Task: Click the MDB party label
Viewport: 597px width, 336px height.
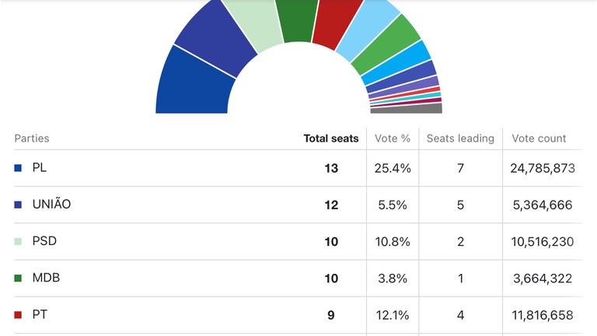Action: pyautogui.click(x=46, y=278)
